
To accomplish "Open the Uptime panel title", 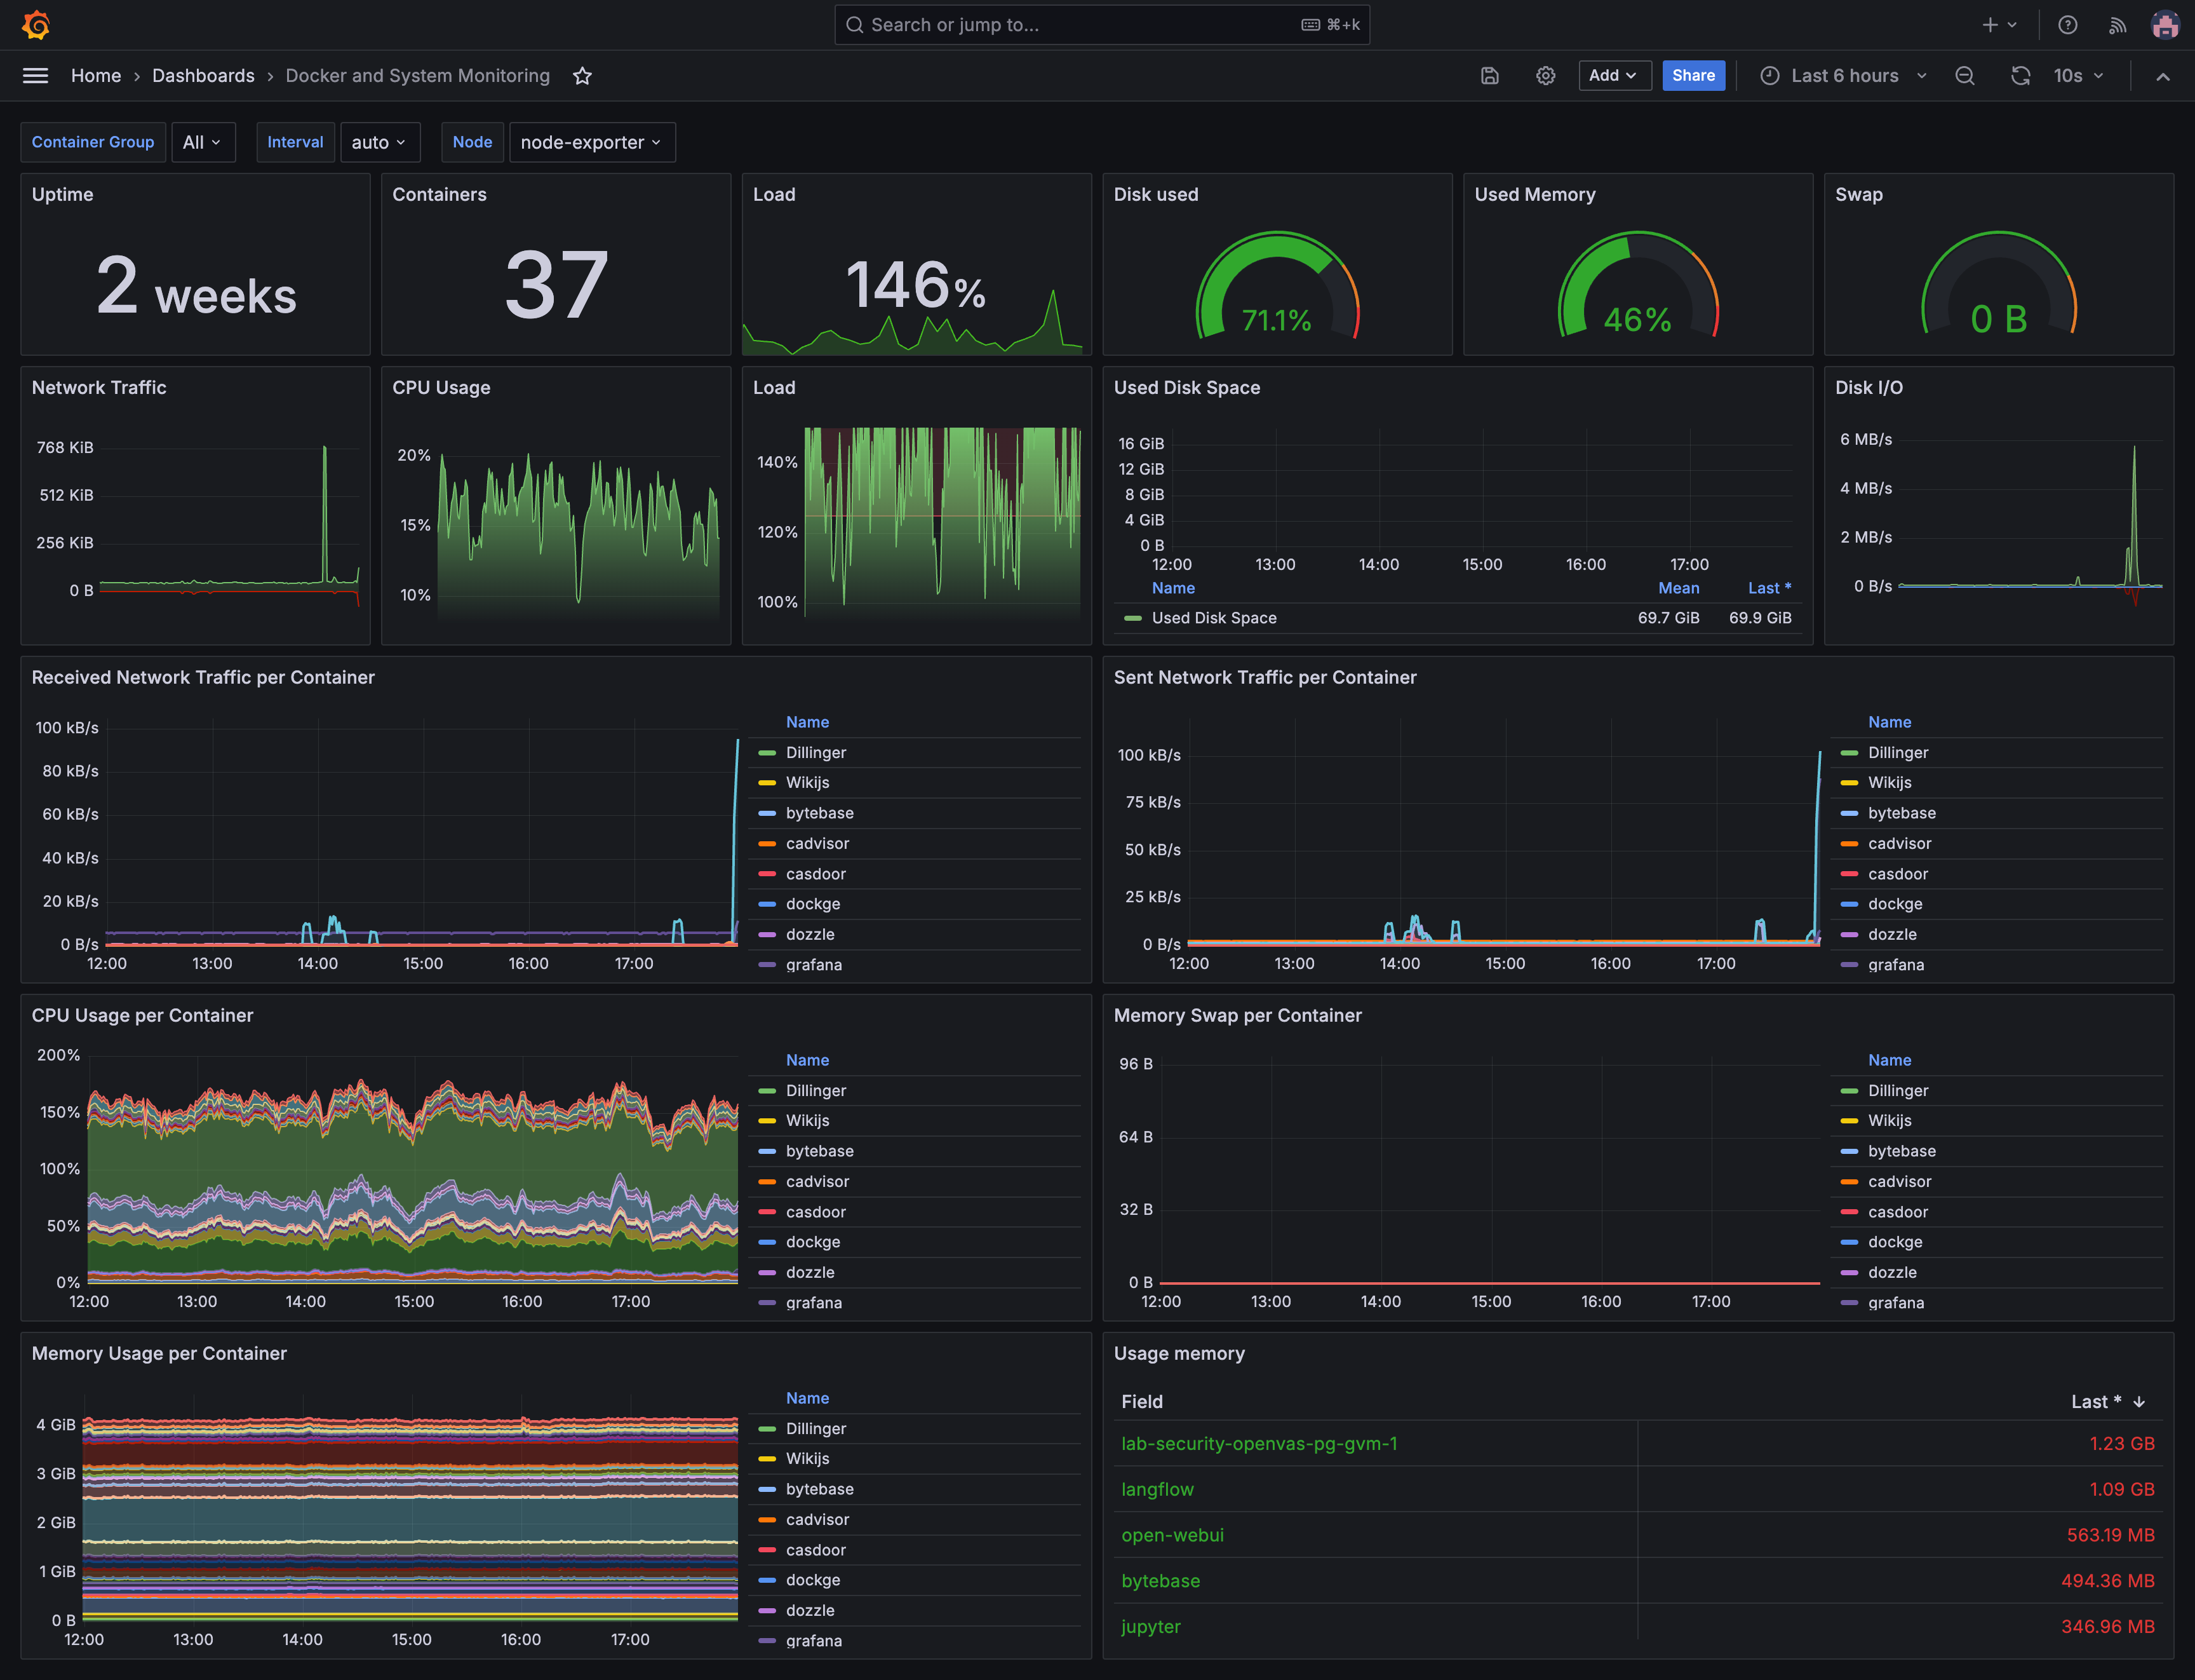I will (x=62, y=194).
